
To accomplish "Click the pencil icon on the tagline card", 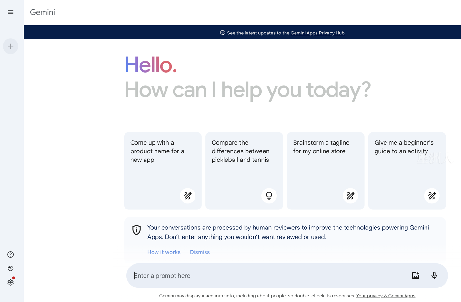I will [350, 196].
